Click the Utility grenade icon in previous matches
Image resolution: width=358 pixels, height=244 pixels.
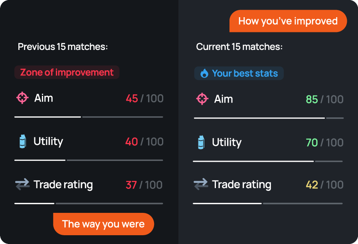(x=22, y=142)
